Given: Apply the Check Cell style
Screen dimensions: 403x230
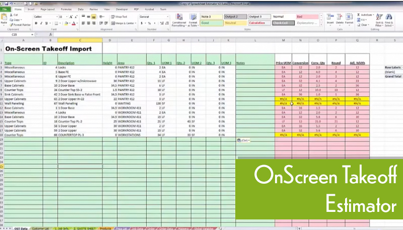Looking at the screenshot, I should coord(283,23).
